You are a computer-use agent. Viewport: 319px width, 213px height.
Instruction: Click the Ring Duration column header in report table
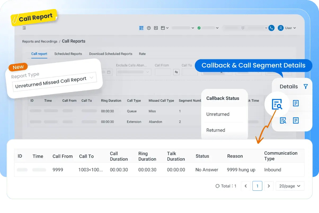pos(111,101)
